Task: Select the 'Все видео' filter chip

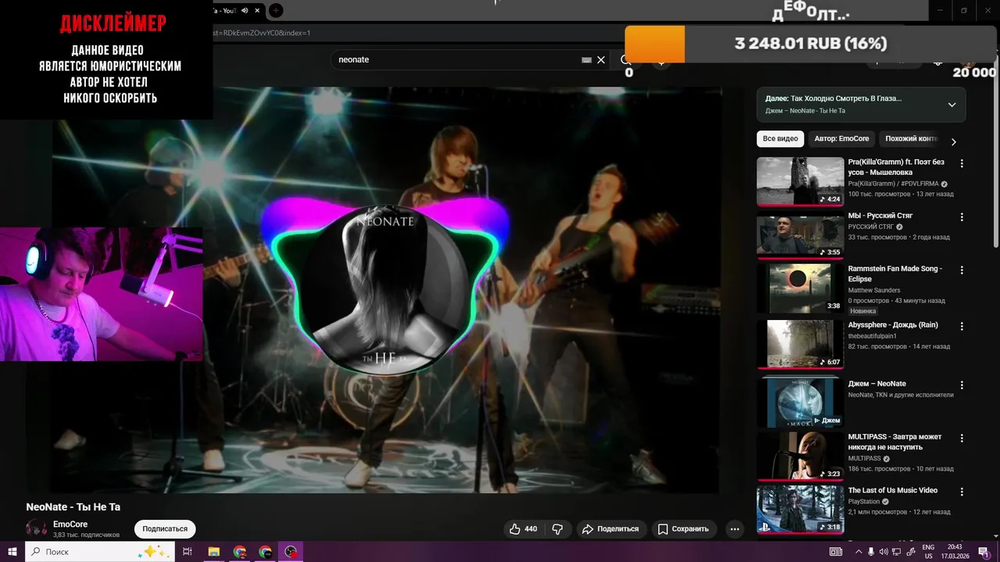Action: point(780,139)
